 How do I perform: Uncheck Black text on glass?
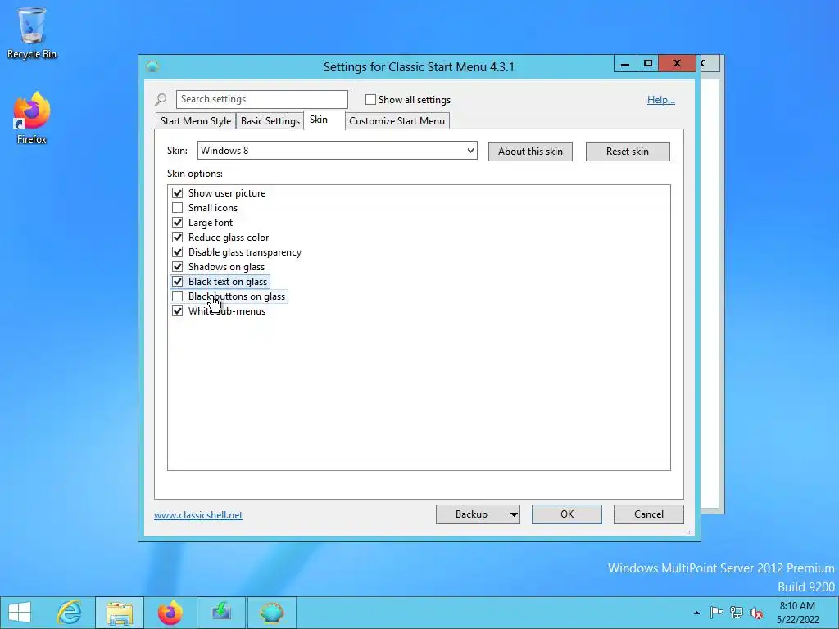(x=177, y=282)
